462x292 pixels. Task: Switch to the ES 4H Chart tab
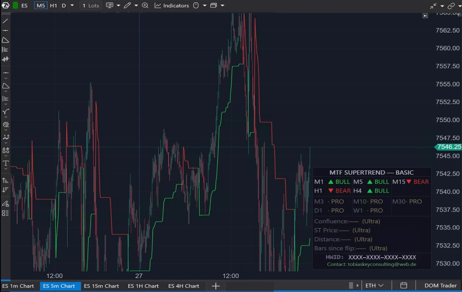[184, 286]
